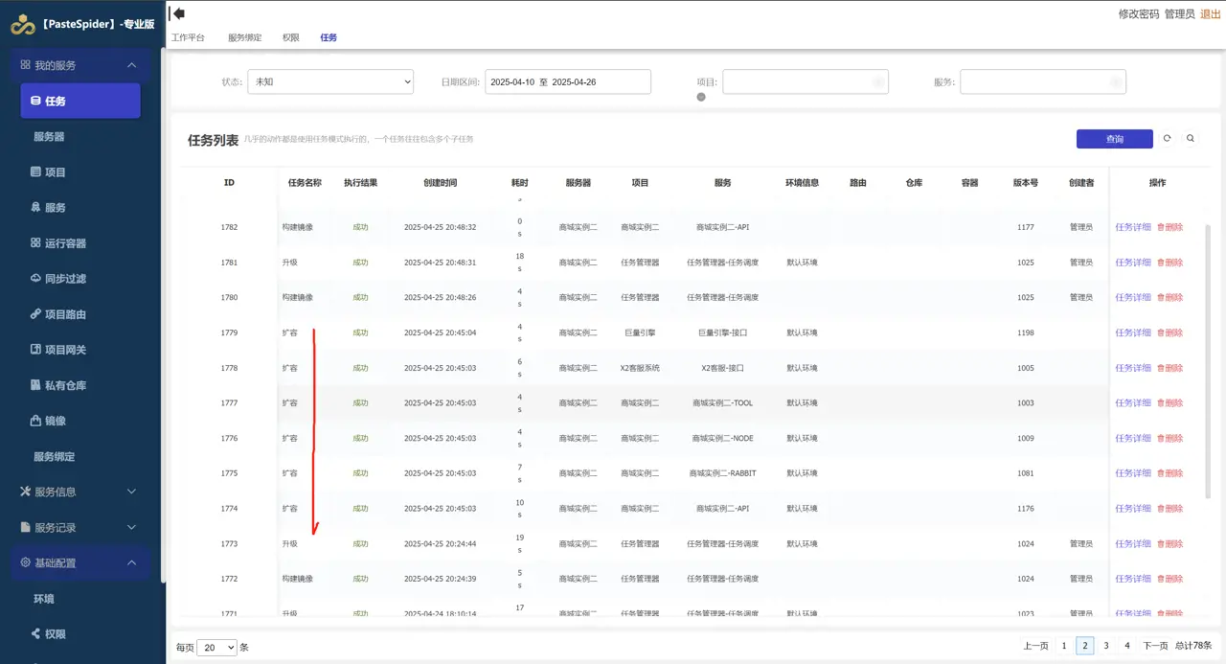Switch to the 工作平台 tab
Viewport: 1226px width, 664px height.
tap(188, 37)
